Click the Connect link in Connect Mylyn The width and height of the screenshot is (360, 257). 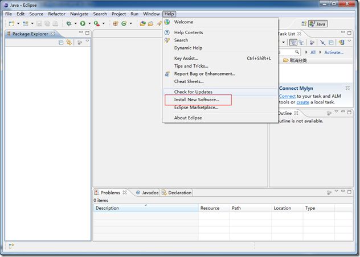tap(287, 96)
